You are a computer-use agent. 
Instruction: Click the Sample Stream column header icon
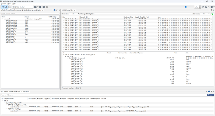2,98
